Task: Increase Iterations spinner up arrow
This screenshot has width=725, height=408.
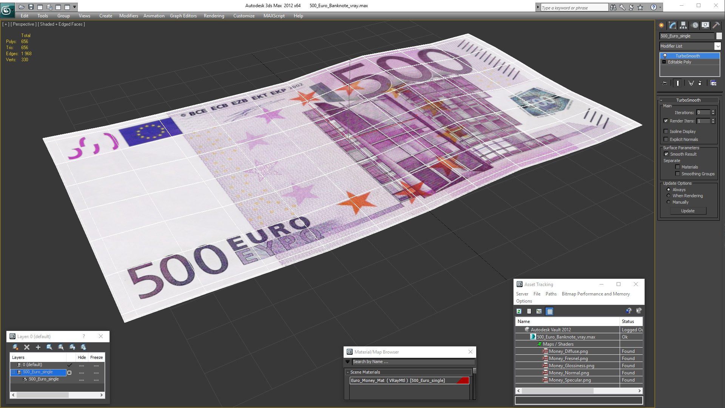Action: 713,111
